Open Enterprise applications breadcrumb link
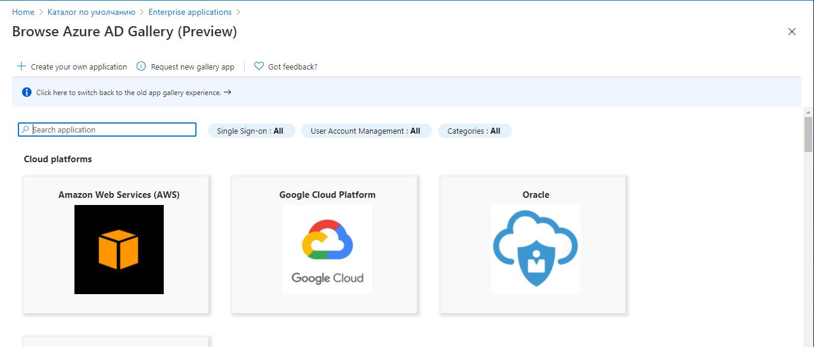Screen dimensions: 814x347 click(x=190, y=12)
